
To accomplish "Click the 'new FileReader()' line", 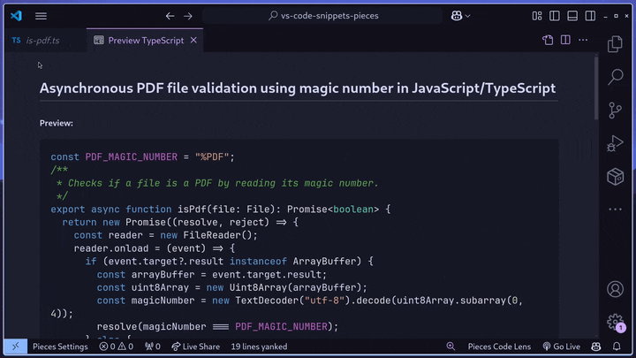I will 165,235.
